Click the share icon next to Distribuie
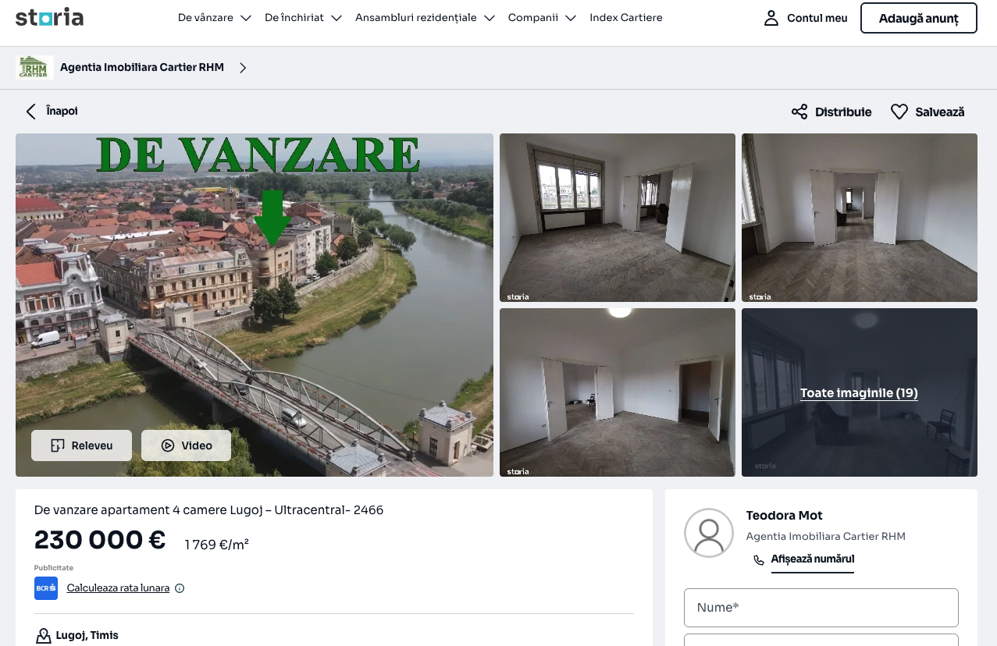997x646 pixels. click(799, 112)
